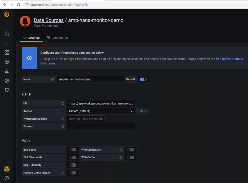Image resolution: width=248 pixels, height=183 pixels.
Task: Open the Alerting bell icon
Action: click(7, 71)
